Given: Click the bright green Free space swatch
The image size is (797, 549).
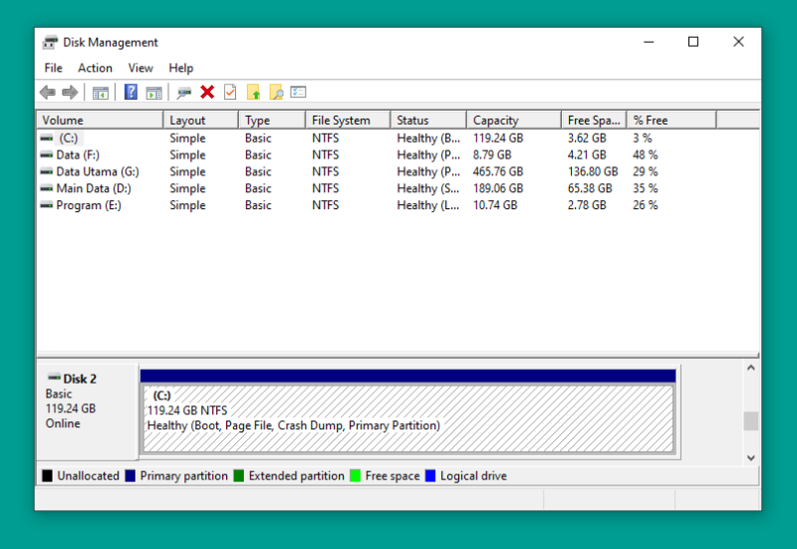Looking at the screenshot, I should pyautogui.click(x=356, y=476).
